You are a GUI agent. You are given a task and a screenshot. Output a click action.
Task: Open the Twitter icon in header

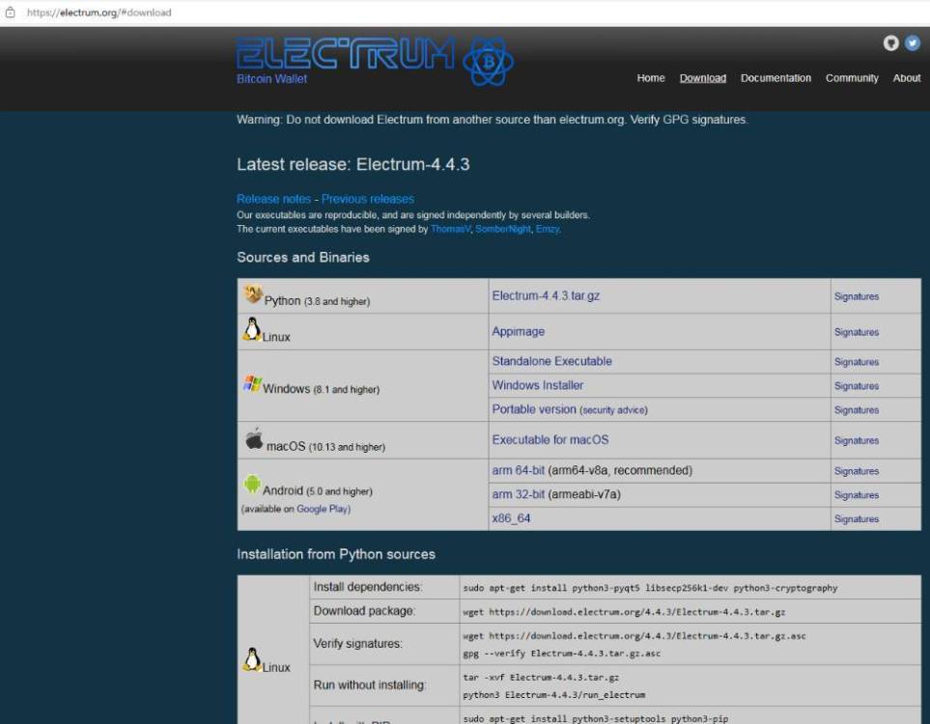click(913, 42)
